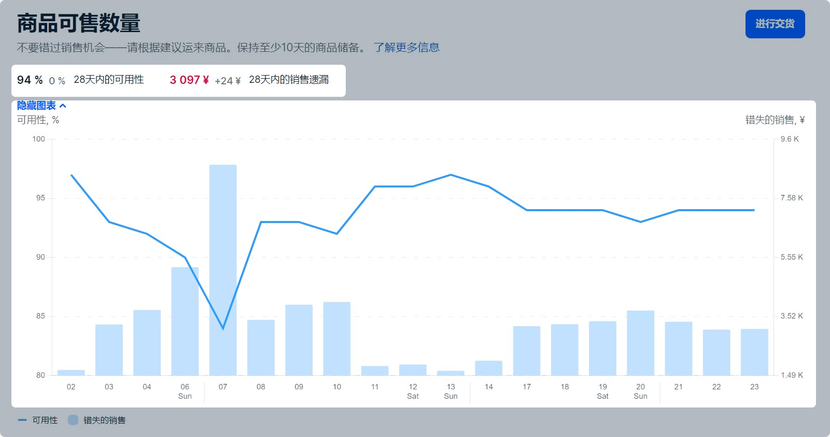The width and height of the screenshot is (830, 437).
Task: Click the line peak at 13 Sun
Action: tap(451, 175)
